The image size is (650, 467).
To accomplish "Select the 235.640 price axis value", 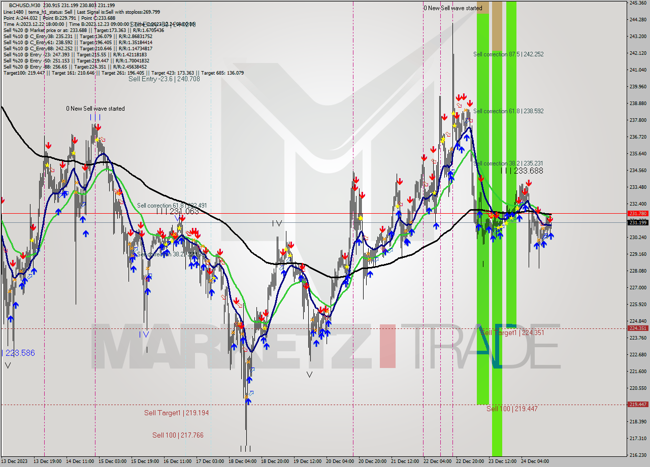I will point(638,153).
